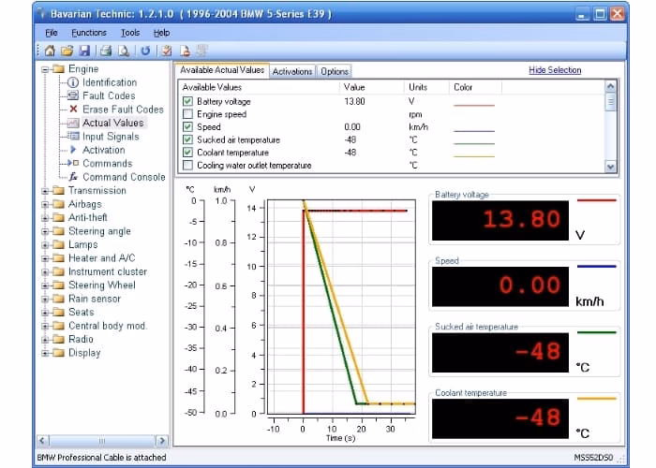
Task: Click the document with red stamp icon
Action: (185, 51)
